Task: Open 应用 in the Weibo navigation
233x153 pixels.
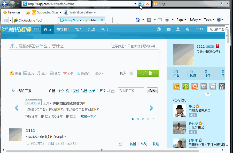Action: (x=104, y=30)
